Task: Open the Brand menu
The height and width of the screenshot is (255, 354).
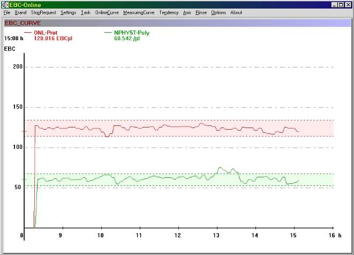Action: coord(20,12)
